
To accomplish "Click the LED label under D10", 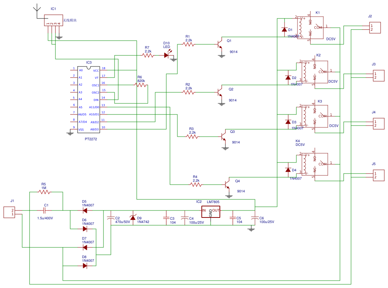I will coord(167,47).
